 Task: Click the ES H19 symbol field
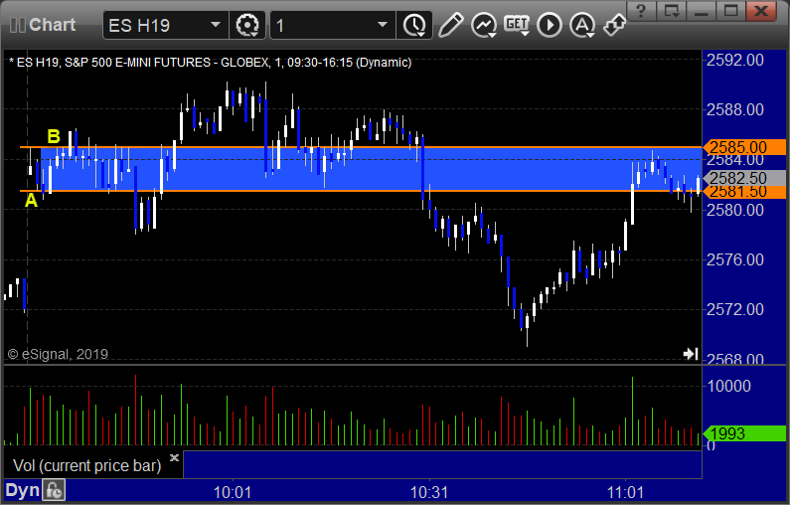tap(165, 25)
